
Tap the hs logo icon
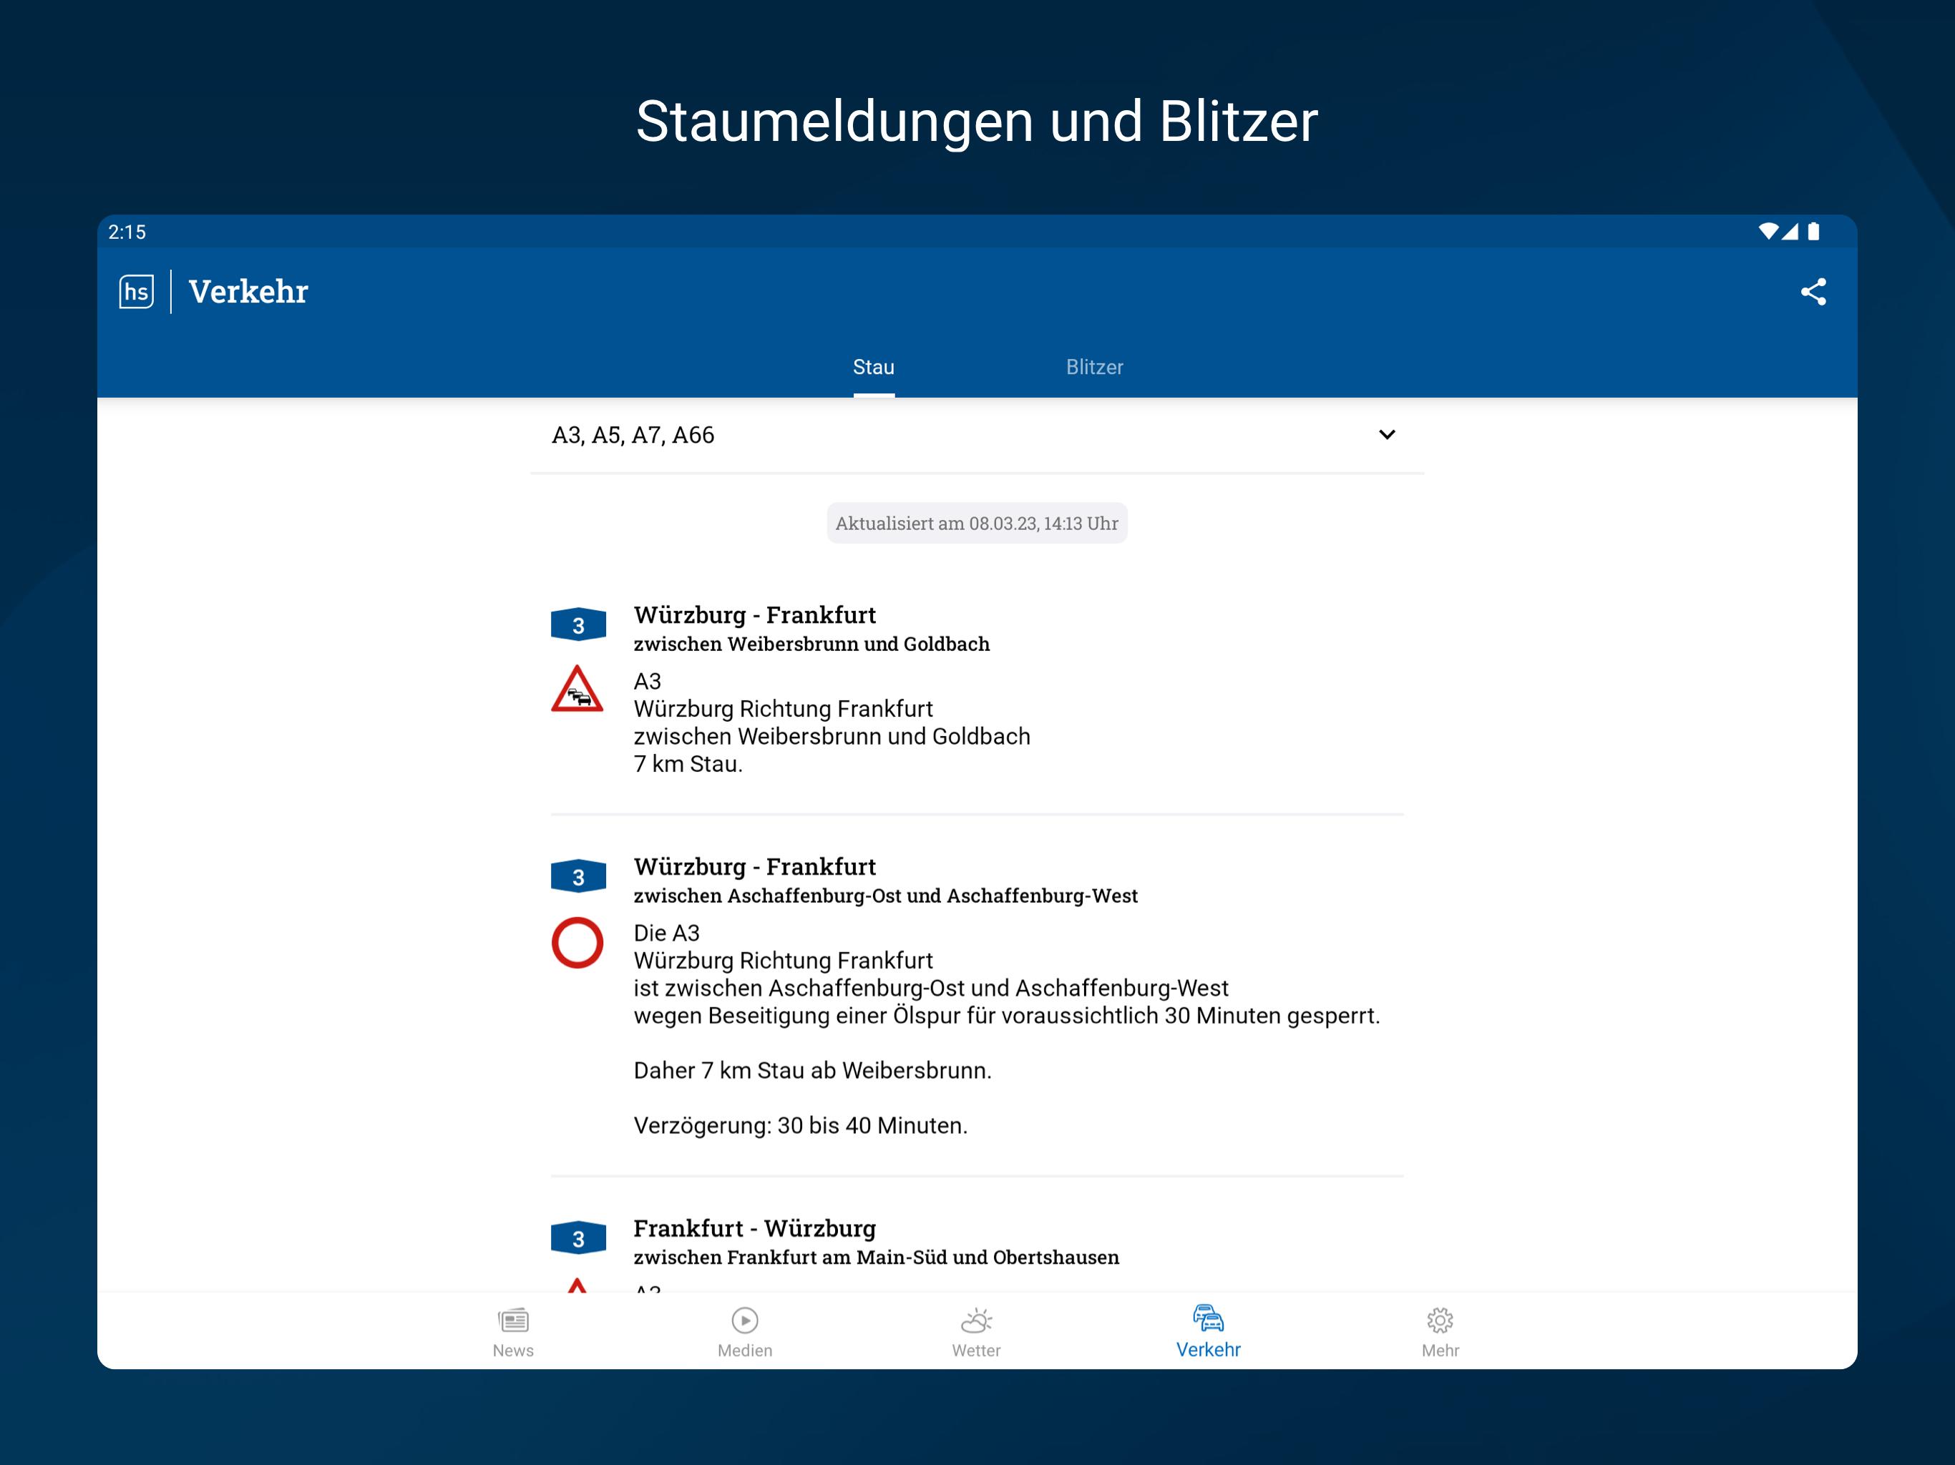(x=136, y=292)
